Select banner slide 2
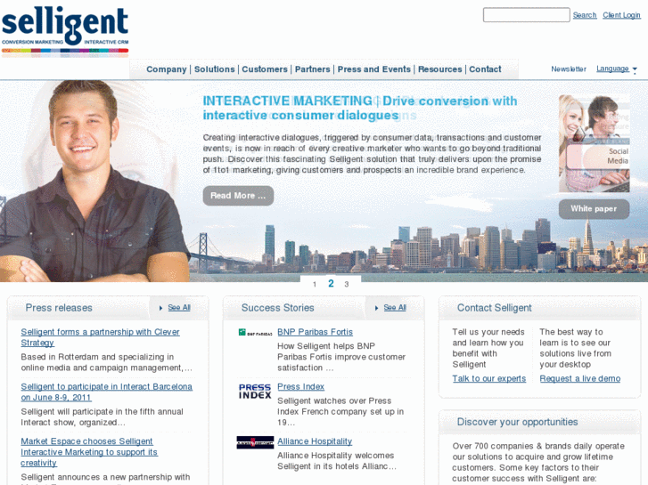648x485 pixels. pyautogui.click(x=331, y=284)
